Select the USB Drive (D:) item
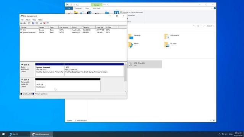 point(144,64)
